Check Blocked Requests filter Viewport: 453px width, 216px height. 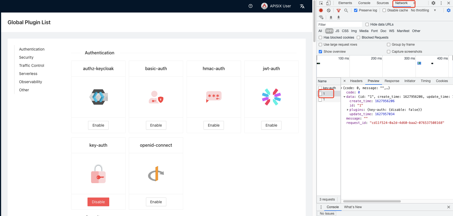(x=358, y=37)
